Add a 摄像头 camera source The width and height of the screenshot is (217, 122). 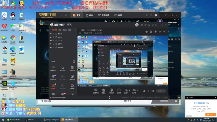click(104, 91)
